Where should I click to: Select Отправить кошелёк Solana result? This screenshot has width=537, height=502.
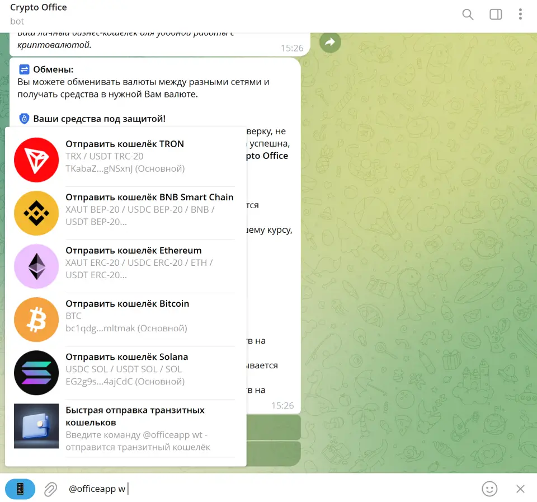126,373
